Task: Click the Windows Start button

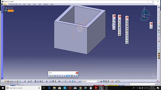Action: [x=3, y=88]
